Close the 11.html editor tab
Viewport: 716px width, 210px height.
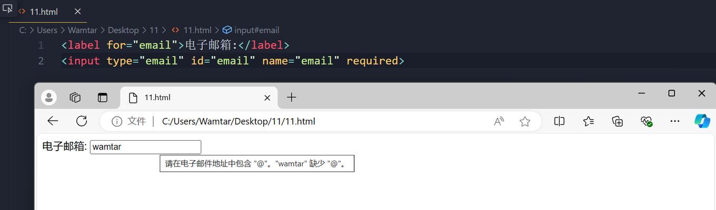tap(77, 12)
